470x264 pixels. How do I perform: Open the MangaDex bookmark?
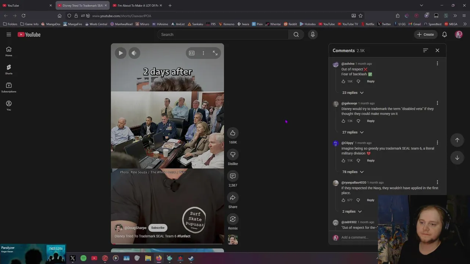(51, 24)
